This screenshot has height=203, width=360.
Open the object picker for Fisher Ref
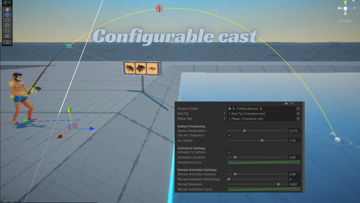click(x=298, y=118)
